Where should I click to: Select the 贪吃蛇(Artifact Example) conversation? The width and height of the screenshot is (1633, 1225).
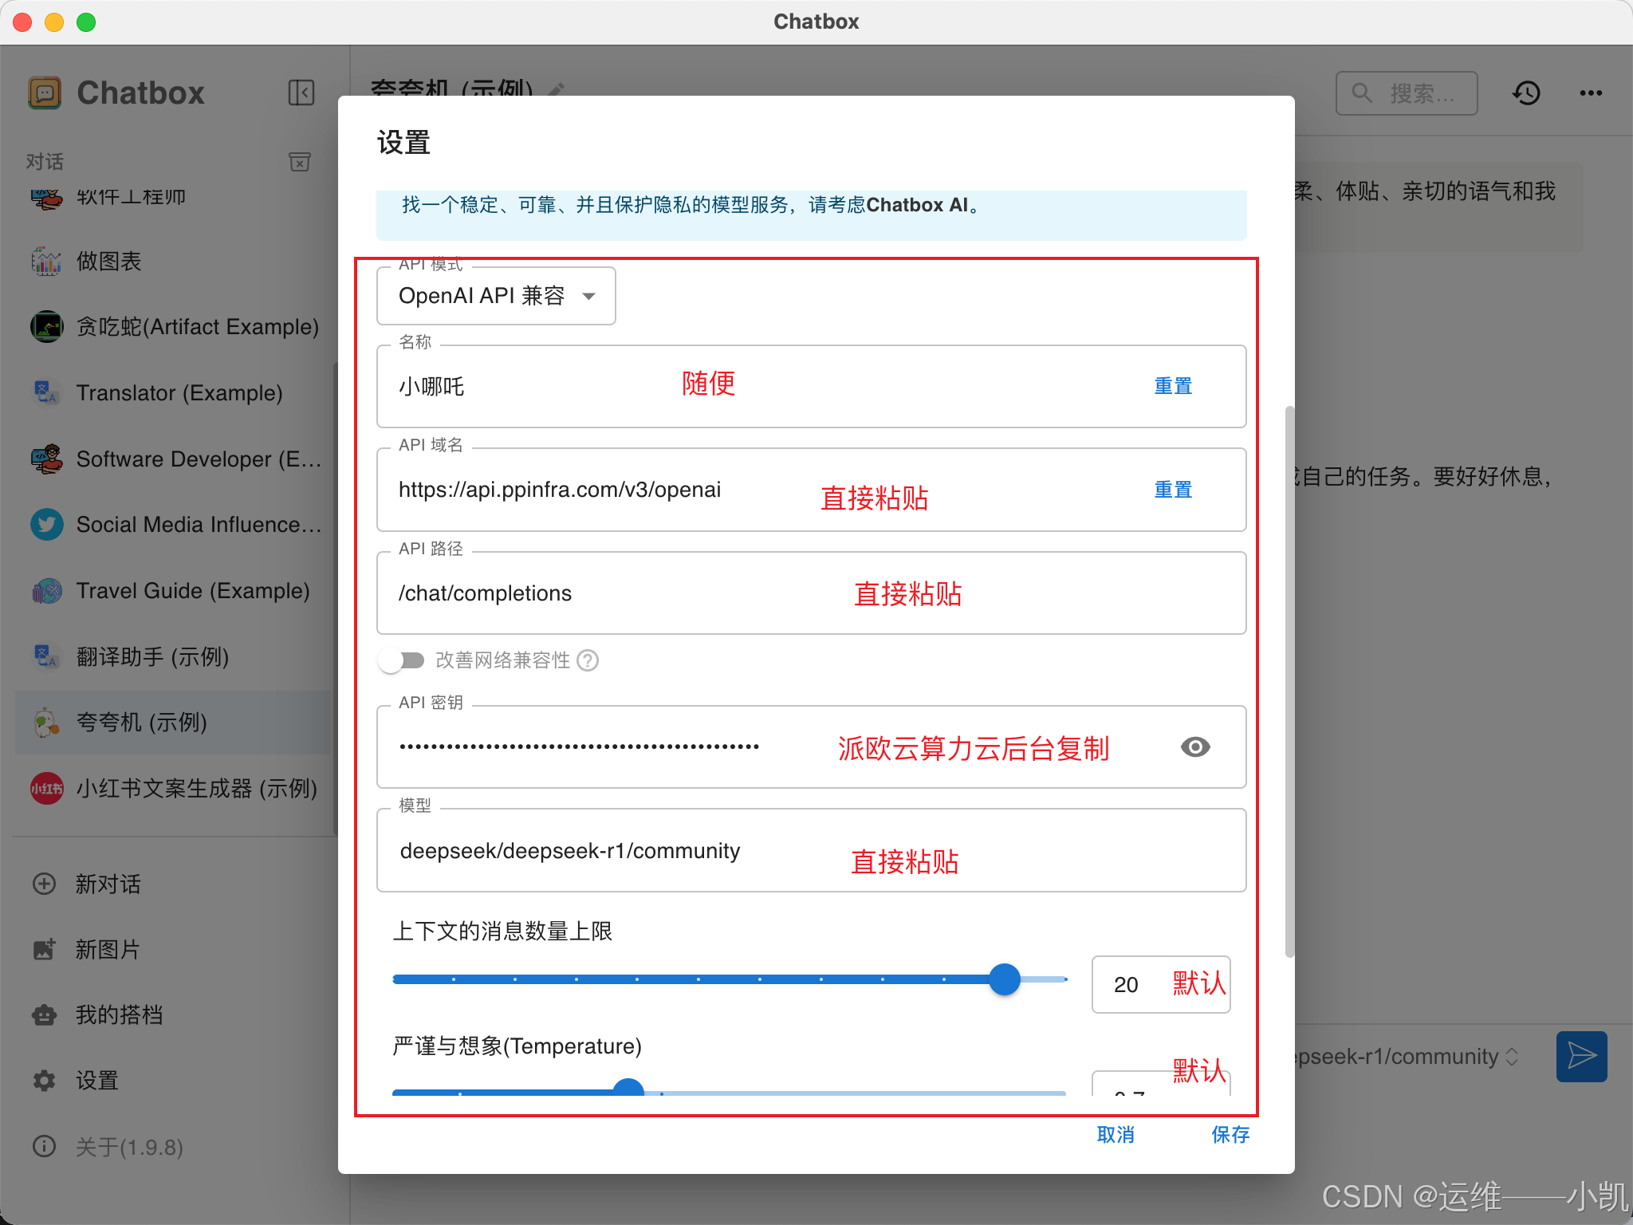pyautogui.click(x=173, y=327)
